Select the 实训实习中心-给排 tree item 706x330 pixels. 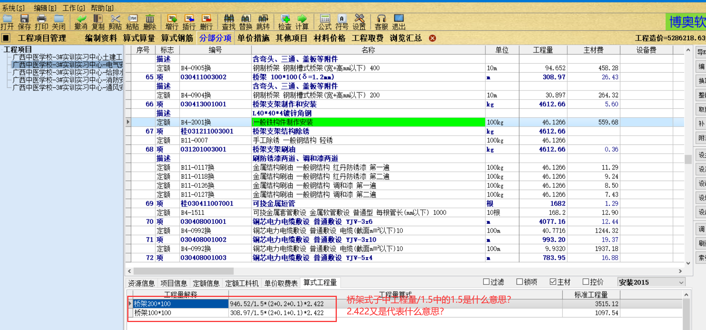[x=67, y=72]
